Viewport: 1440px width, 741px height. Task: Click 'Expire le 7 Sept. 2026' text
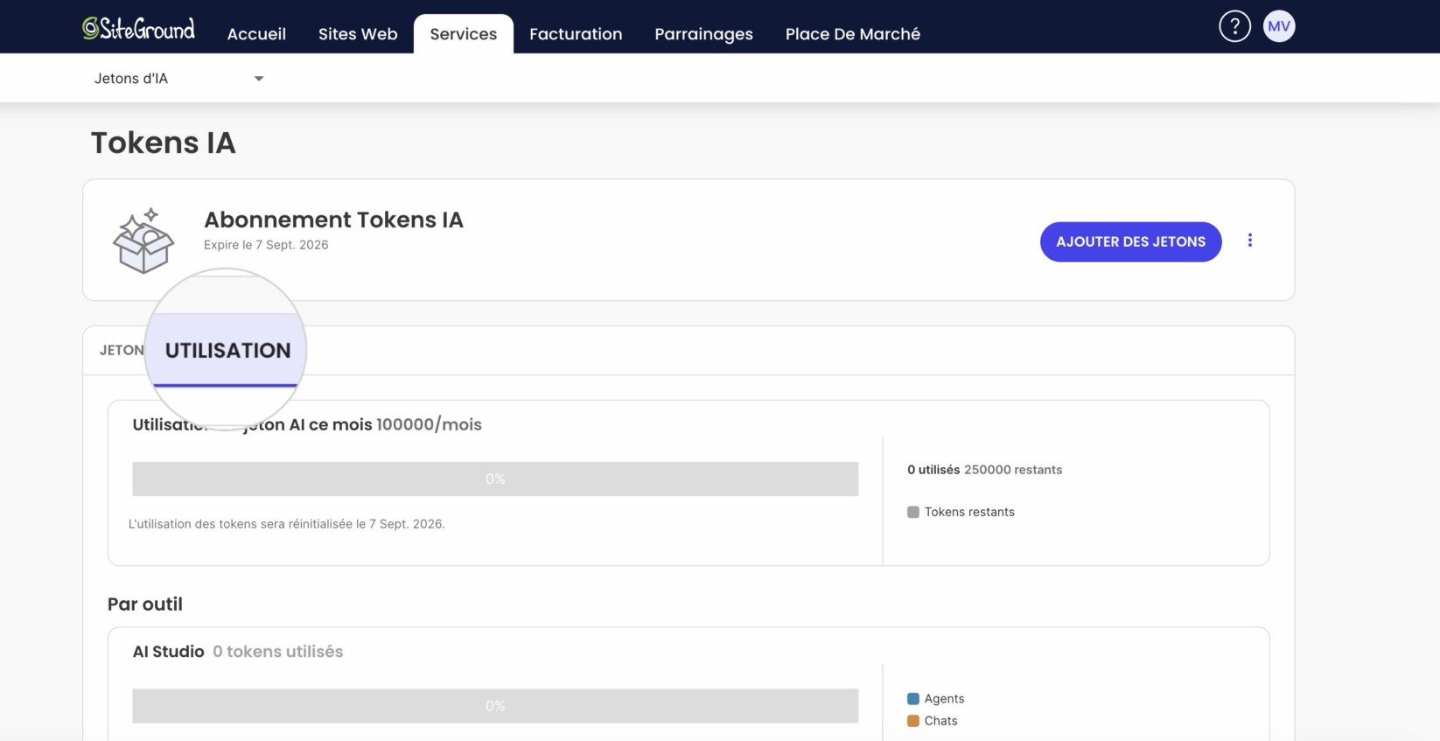click(266, 245)
